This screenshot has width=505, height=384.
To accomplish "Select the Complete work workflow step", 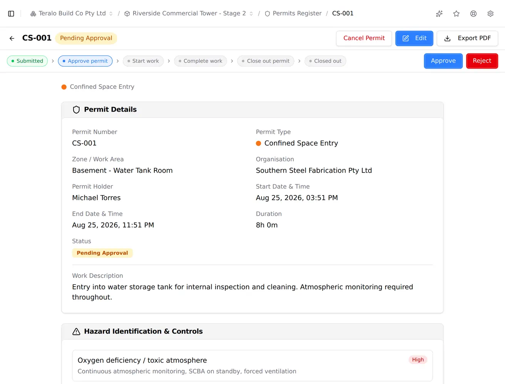I will click(x=201, y=61).
